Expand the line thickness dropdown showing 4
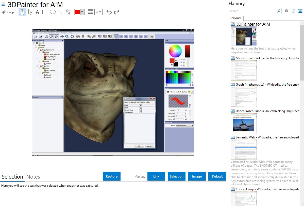304x206 pixels. pyautogui.click(x=98, y=12)
